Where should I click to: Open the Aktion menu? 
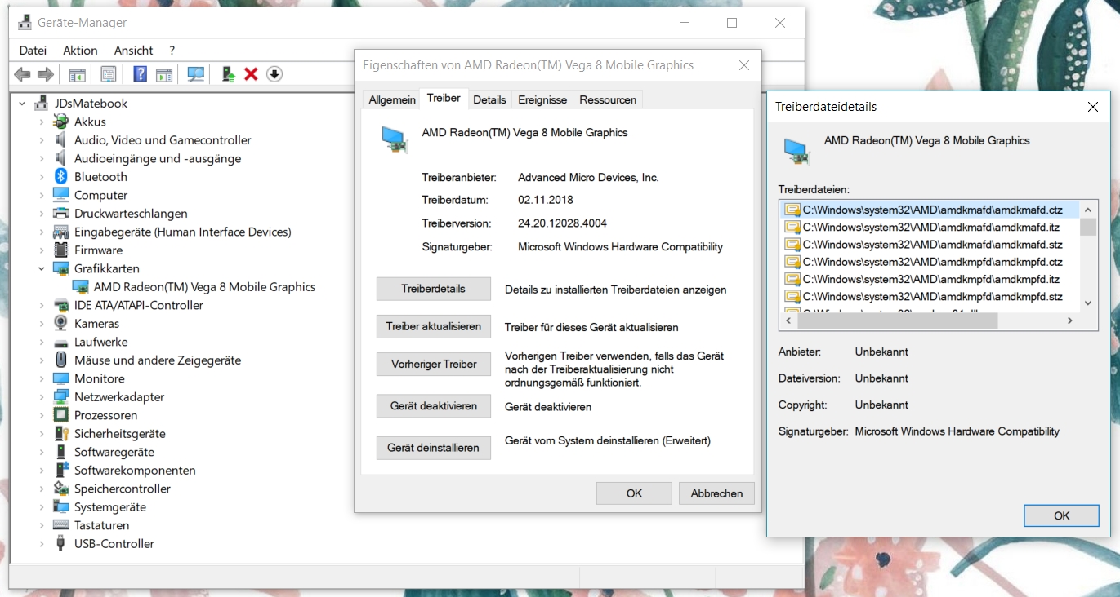click(80, 51)
